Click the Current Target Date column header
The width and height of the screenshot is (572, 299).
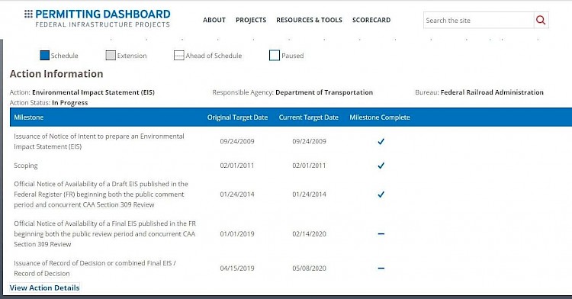(x=309, y=117)
